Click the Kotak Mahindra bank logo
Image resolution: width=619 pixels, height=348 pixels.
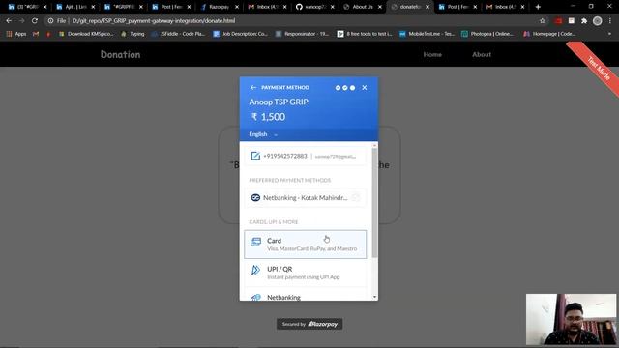point(255,197)
